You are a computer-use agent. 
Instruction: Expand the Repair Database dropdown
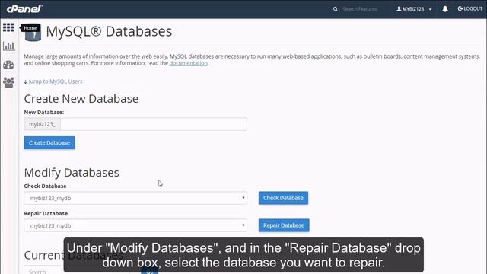pos(135,225)
